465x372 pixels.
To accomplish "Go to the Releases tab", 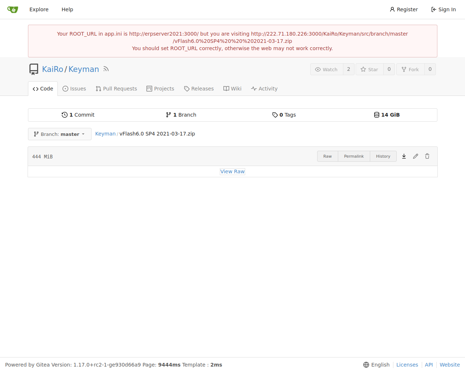I will [x=199, y=89].
